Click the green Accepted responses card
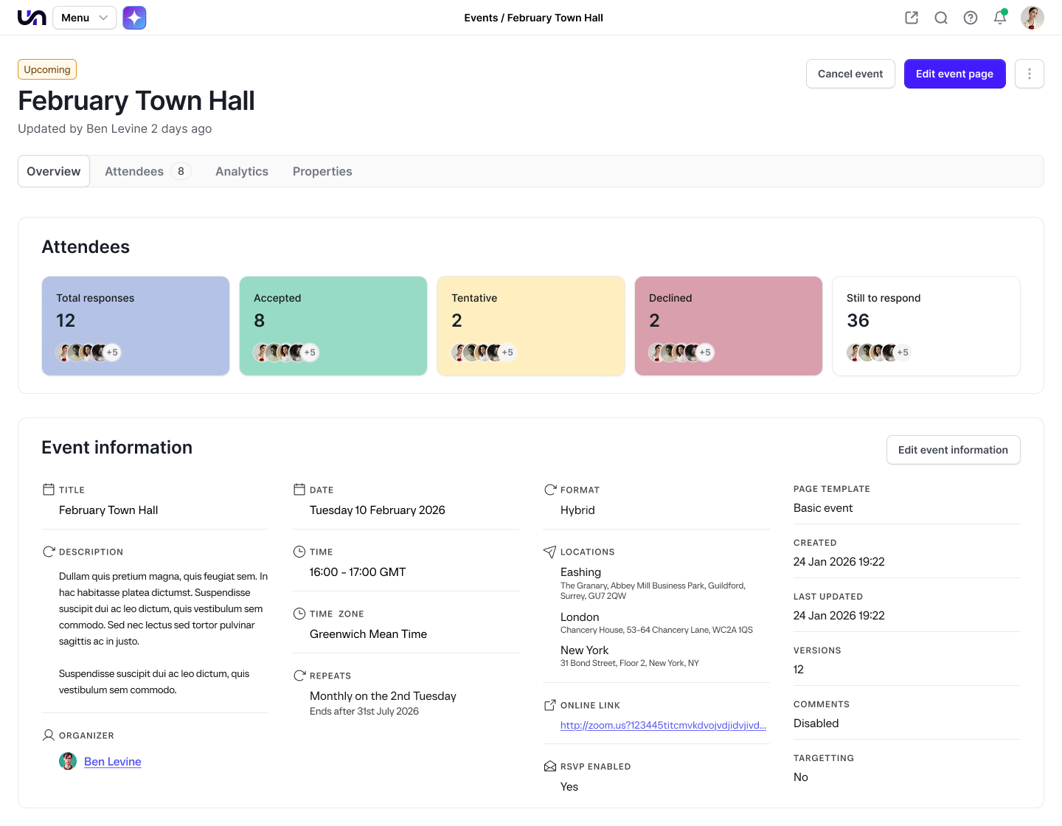 pyautogui.click(x=333, y=325)
